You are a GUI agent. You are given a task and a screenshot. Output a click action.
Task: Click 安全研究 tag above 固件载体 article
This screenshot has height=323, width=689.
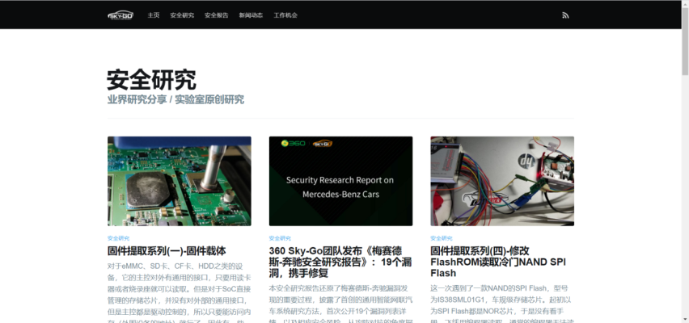(118, 238)
